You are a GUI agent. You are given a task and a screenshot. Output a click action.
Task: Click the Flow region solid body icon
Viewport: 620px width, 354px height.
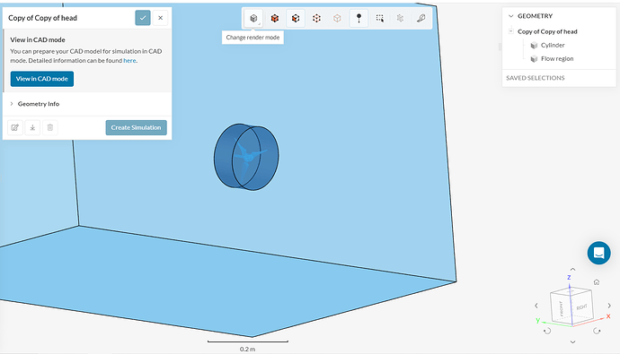pyautogui.click(x=534, y=59)
